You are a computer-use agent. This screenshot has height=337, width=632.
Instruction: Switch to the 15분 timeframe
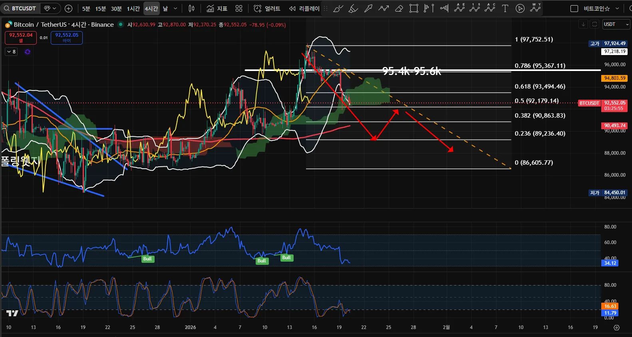[x=101, y=8]
